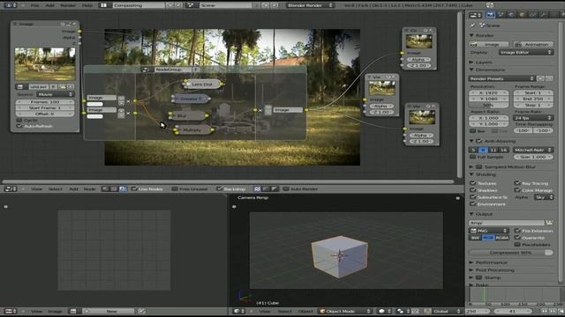
Task: Select the Constraints properties tab icon
Action: pyautogui.click(x=532, y=15)
